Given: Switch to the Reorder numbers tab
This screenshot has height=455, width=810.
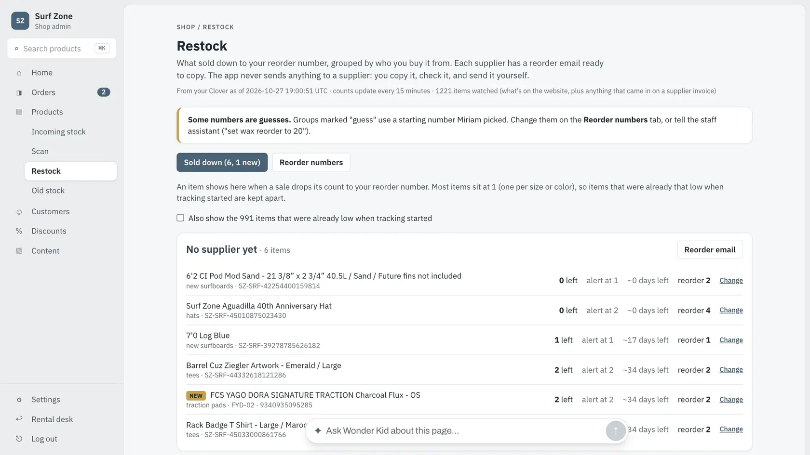Looking at the screenshot, I should [x=311, y=162].
